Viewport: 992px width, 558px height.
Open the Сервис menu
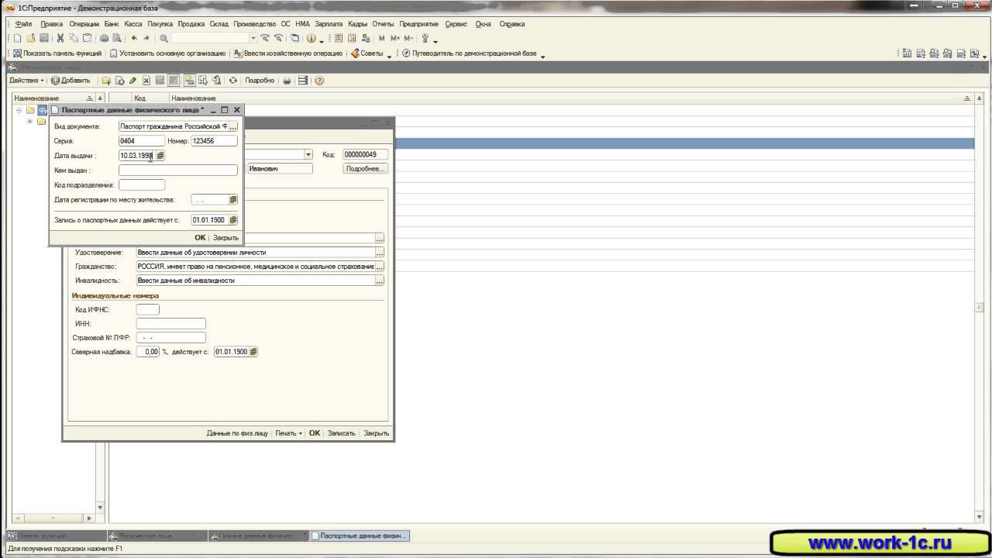coord(456,24)
